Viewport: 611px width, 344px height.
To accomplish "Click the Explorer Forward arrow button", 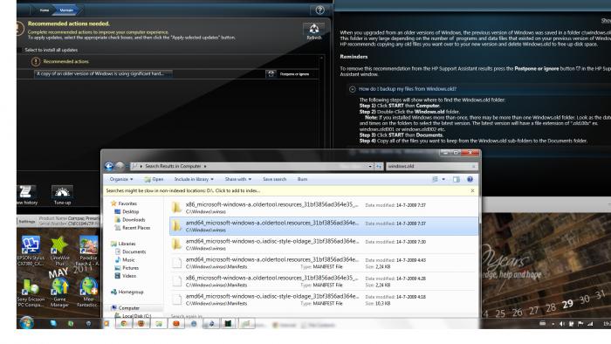I will pyautogui.click(x=120, y=167).
